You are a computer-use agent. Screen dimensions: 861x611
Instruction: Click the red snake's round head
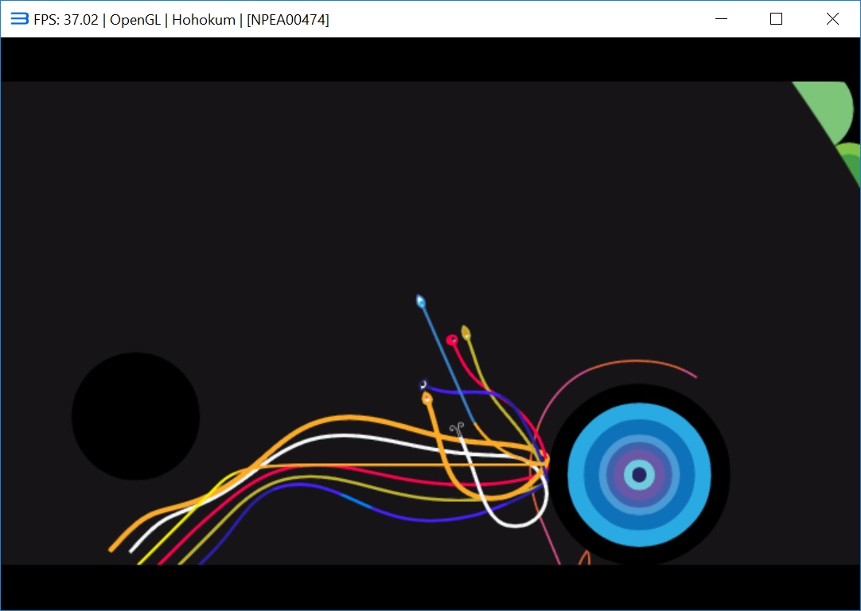click(452, 340)
